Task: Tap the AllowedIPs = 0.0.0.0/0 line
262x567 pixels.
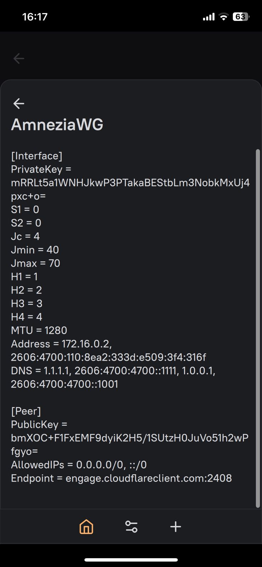Action: (79, 465)
